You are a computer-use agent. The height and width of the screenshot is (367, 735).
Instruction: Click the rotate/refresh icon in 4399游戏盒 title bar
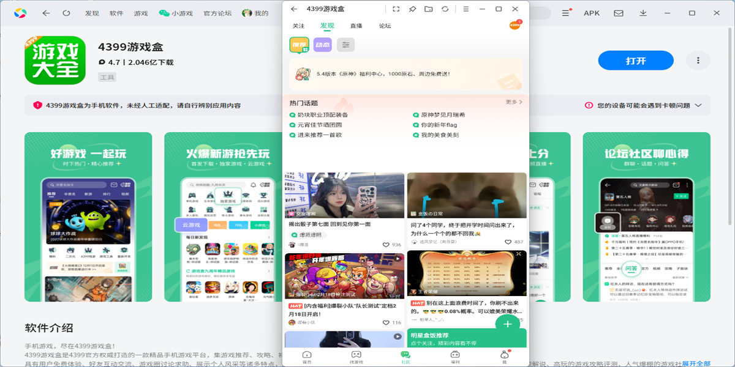point(445,9)
